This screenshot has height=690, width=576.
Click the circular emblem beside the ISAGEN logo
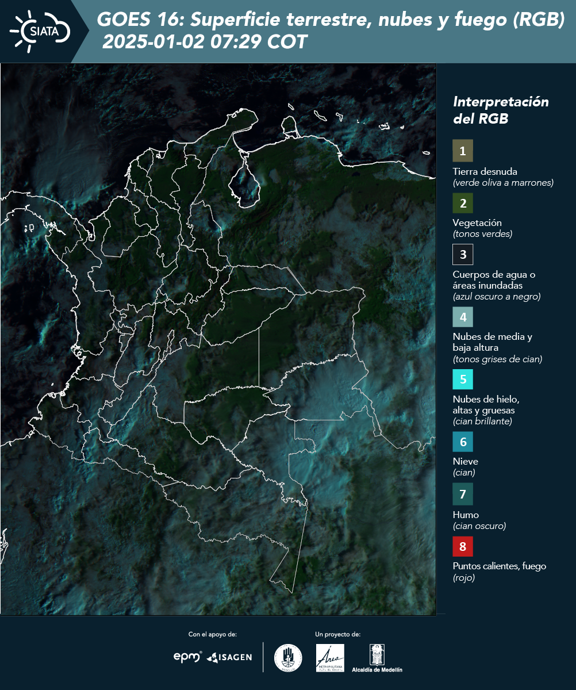coord(288,658)
